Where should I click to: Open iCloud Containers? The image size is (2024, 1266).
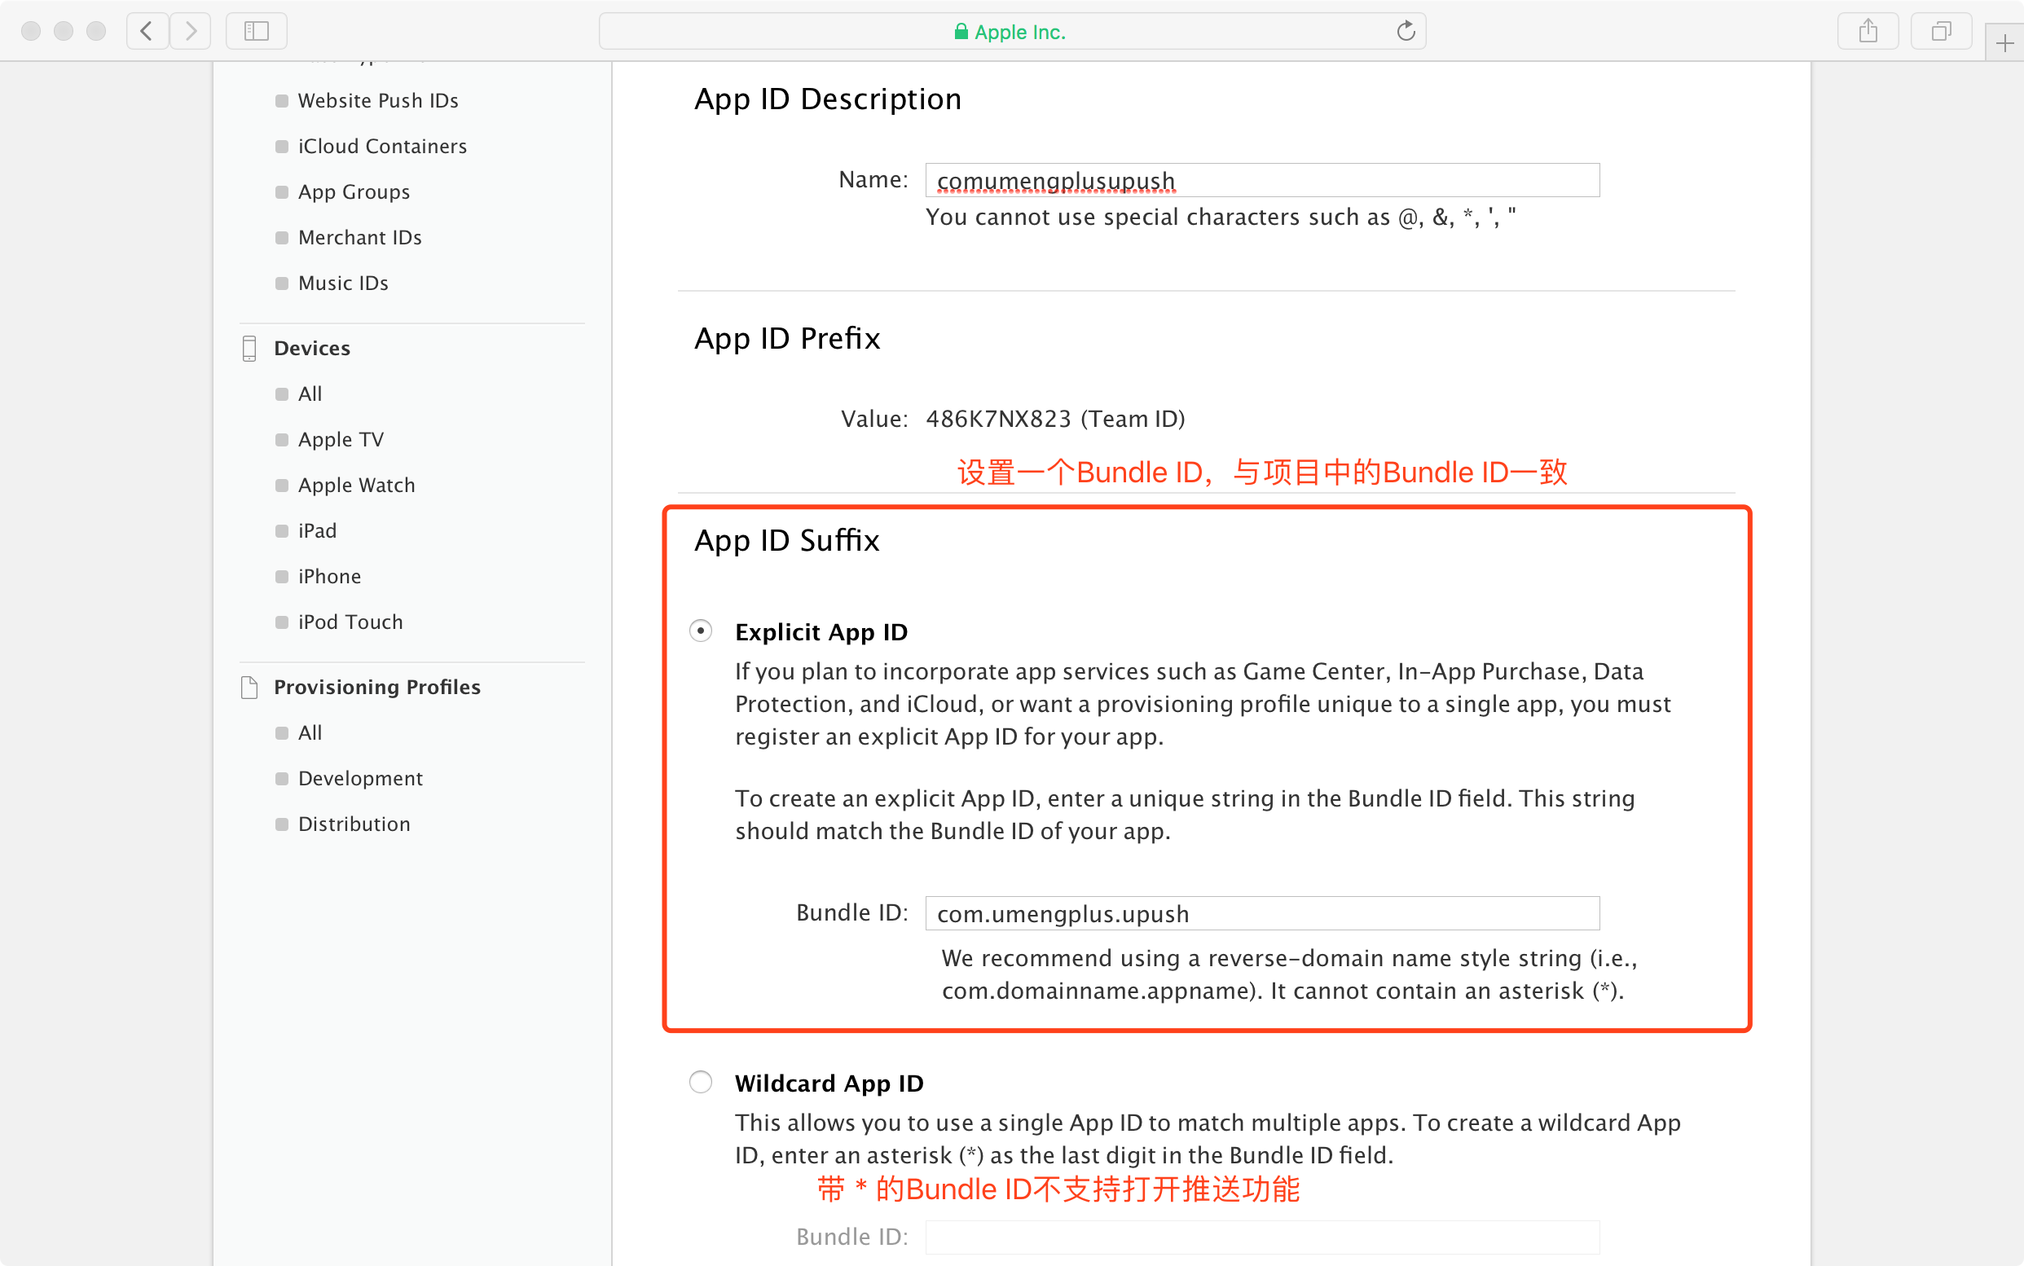click(383, 147)
